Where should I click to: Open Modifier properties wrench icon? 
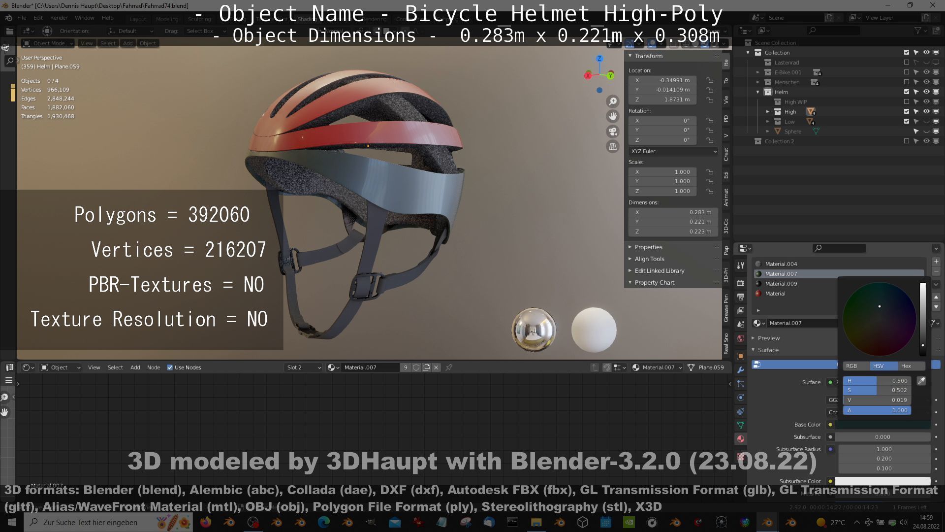(741, 370)
